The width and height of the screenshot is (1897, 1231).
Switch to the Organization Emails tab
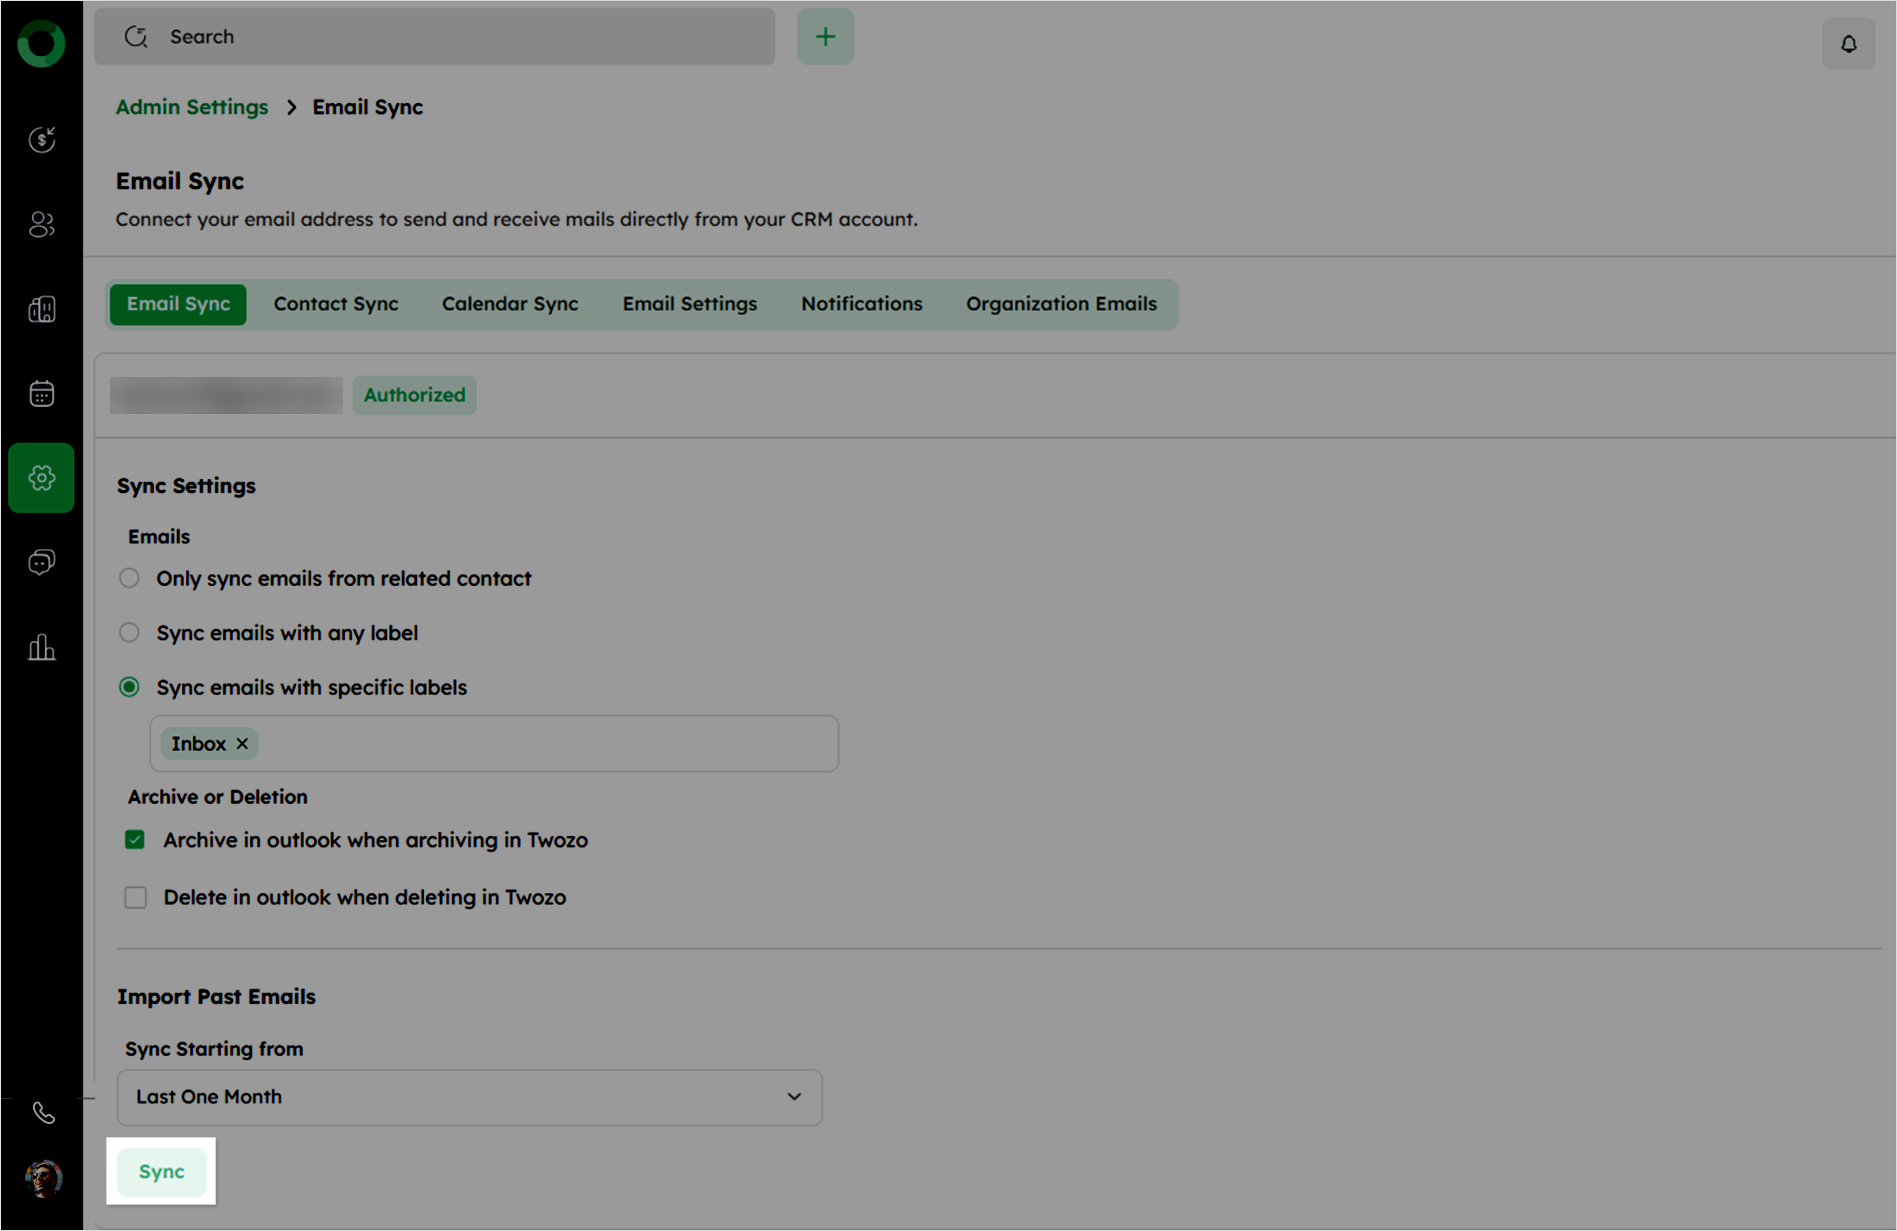pos(1061,305)
